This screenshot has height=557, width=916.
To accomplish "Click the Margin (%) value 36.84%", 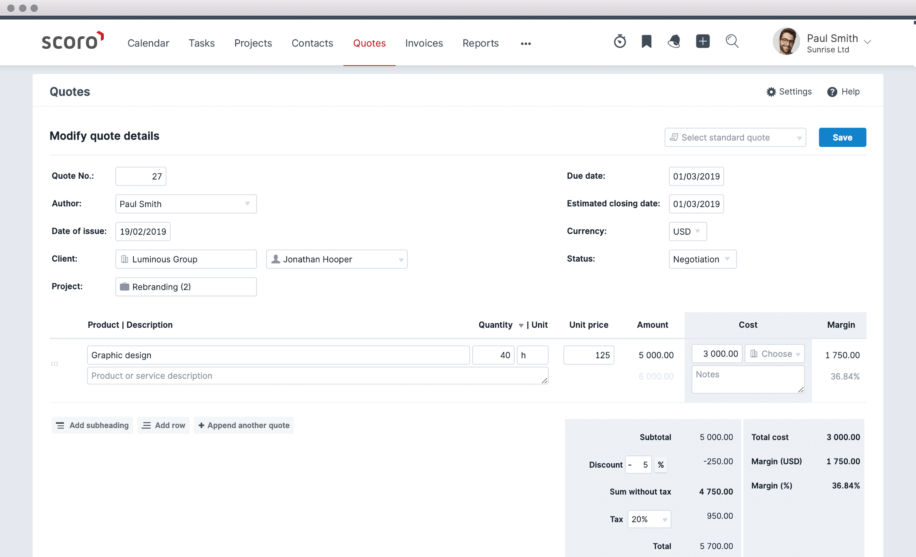I will click(x=846, y=486).
